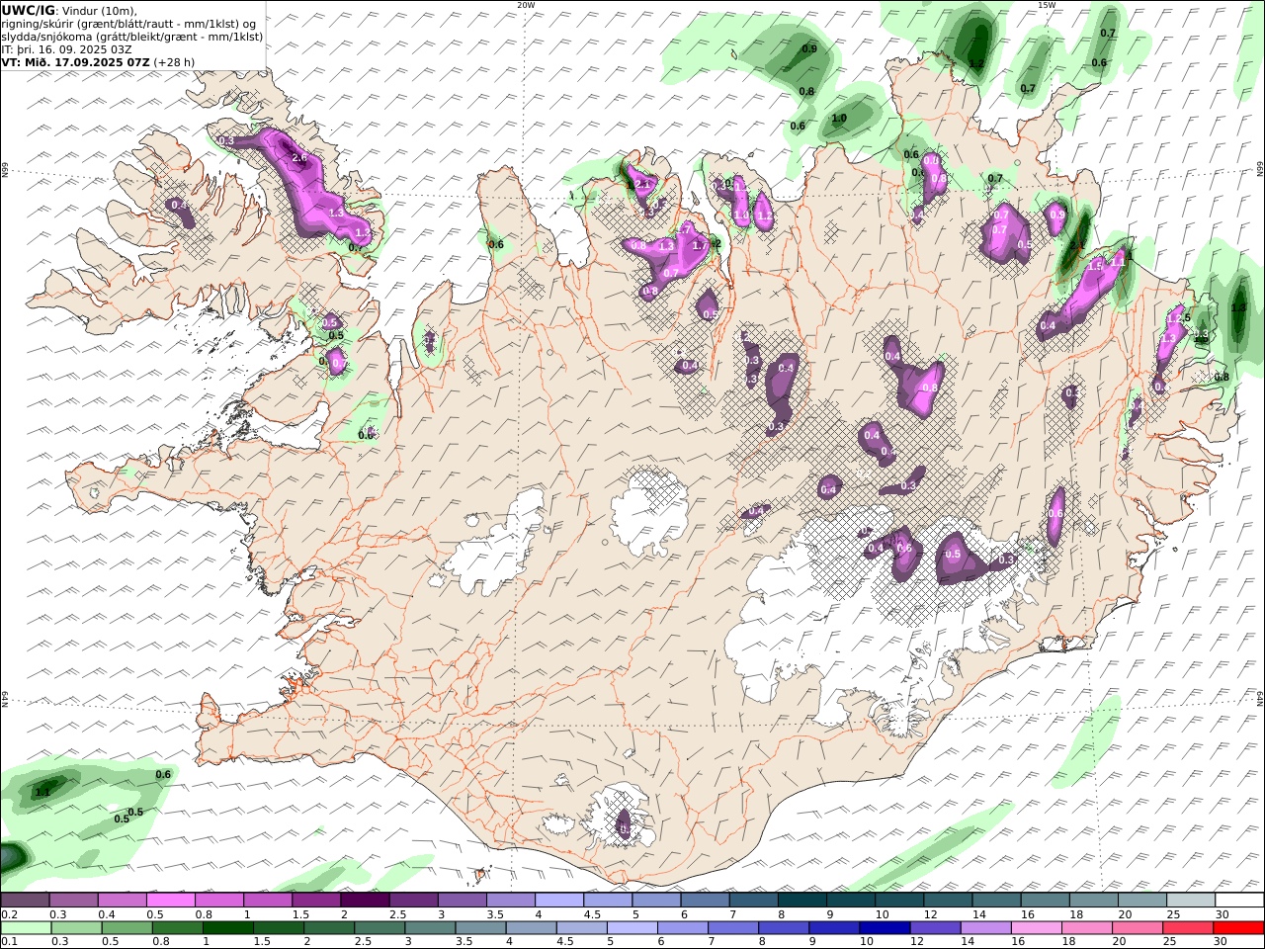Select the 2.6 snowfall value over the Westfjords

coord(300,158)
